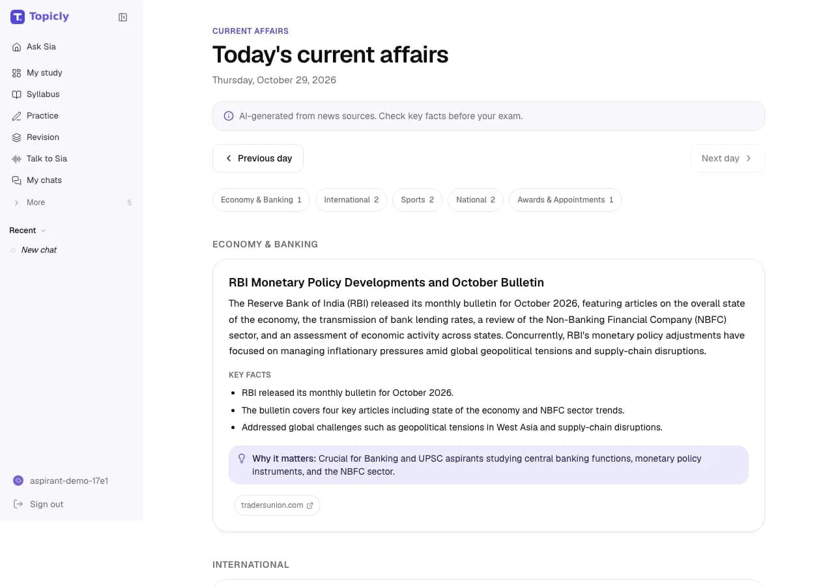Click the aspirant-demo-17e1 account name
Viewport: 834px width, 586px height.
[x=69, y=481]
